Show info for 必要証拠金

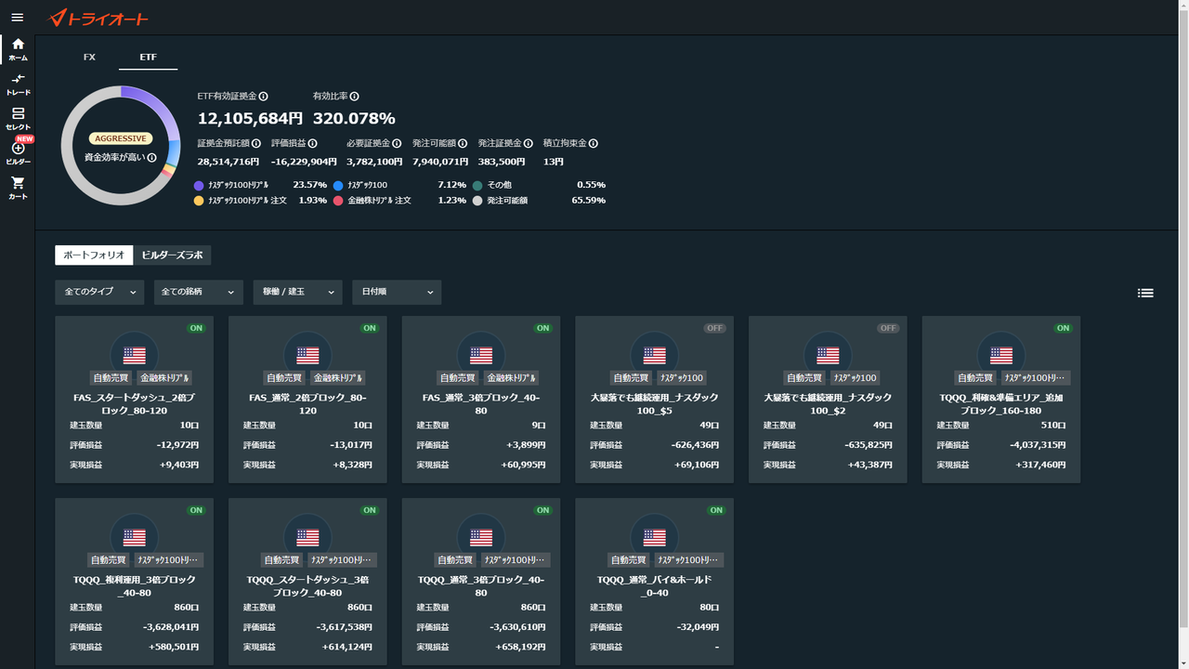tap(397, 144)
